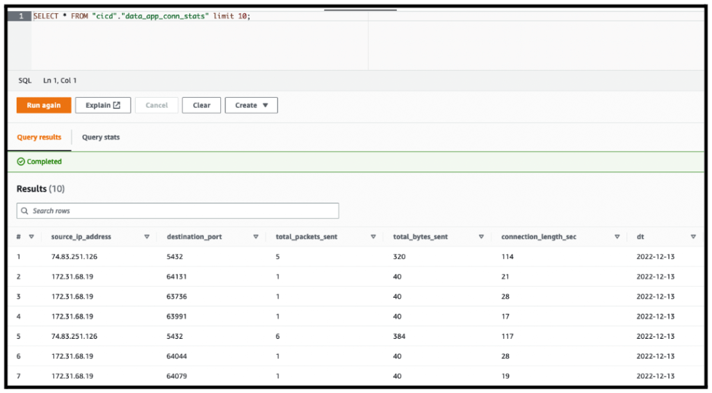712x393 pixels.
Task: Switch to the Query stats tab
Action: click(101, 137)
